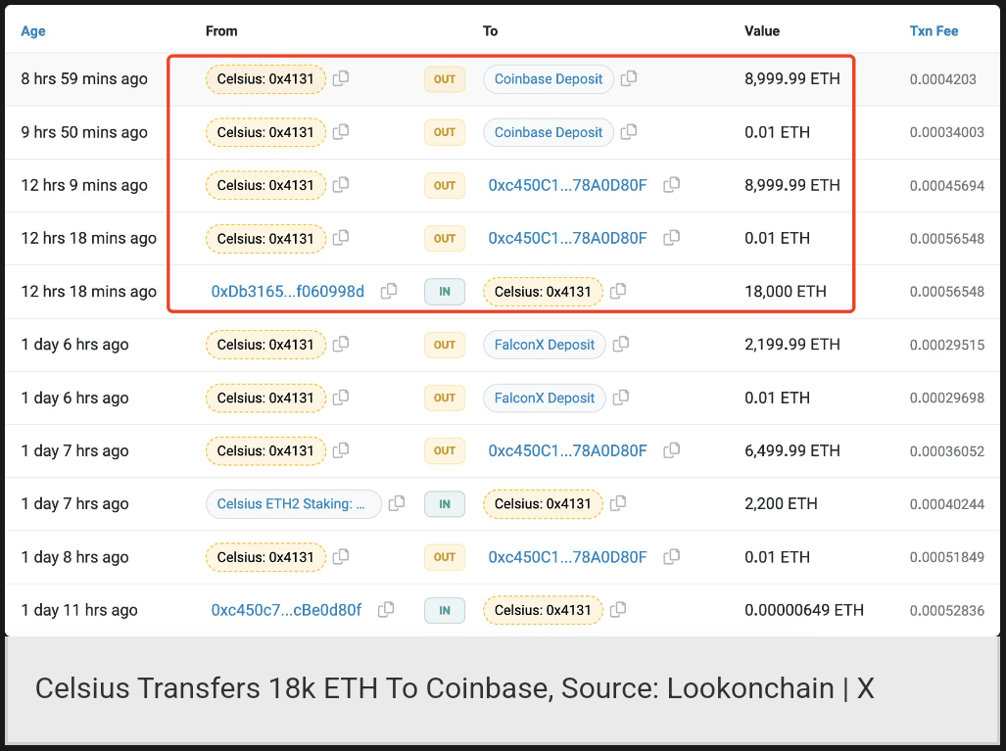Toggle the IN badge on the last transaction row
Image resolution: width=1006 pixels, height=751 pixels.
point(444,610)
